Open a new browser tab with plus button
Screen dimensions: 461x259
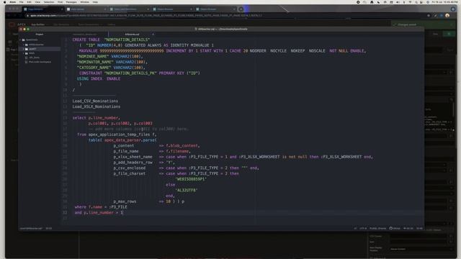(x=241, y=9)
